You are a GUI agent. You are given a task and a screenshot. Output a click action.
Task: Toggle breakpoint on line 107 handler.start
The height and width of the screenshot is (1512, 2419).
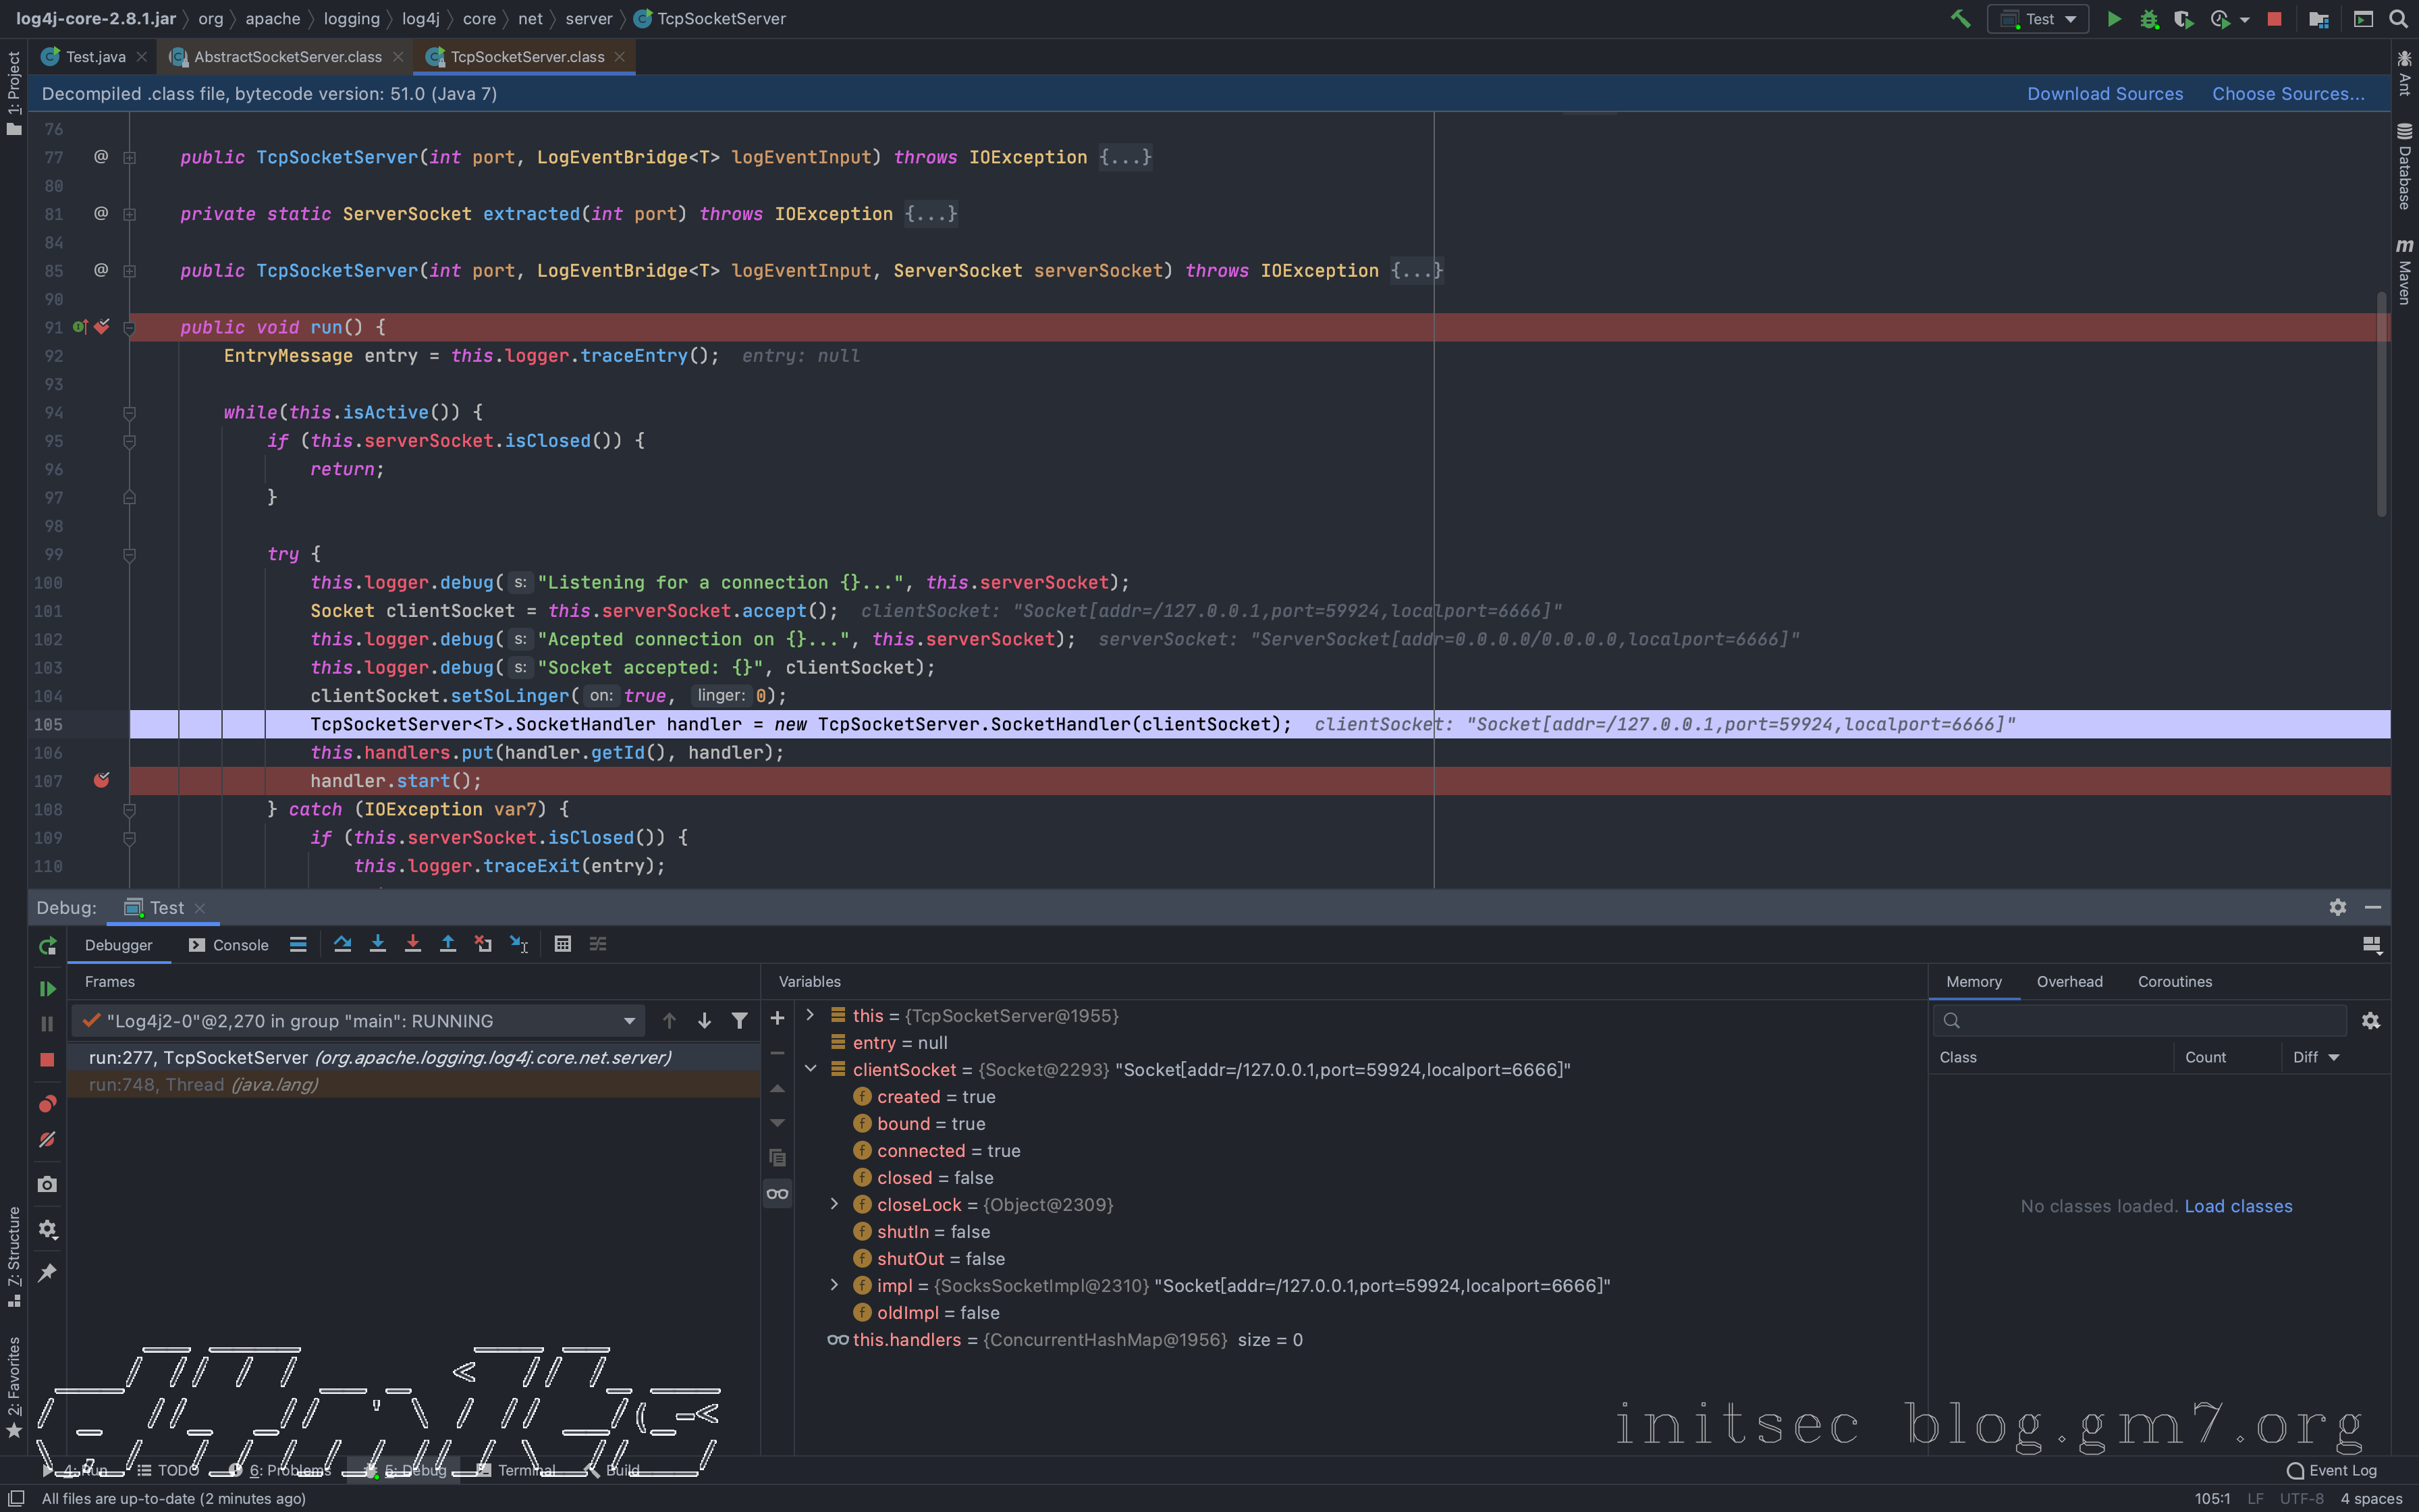pos(102,780)
